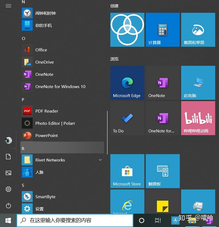Open Documents from the Start sidebar
The height and width of the screenshot is (227, 219).
coord(8,157)
